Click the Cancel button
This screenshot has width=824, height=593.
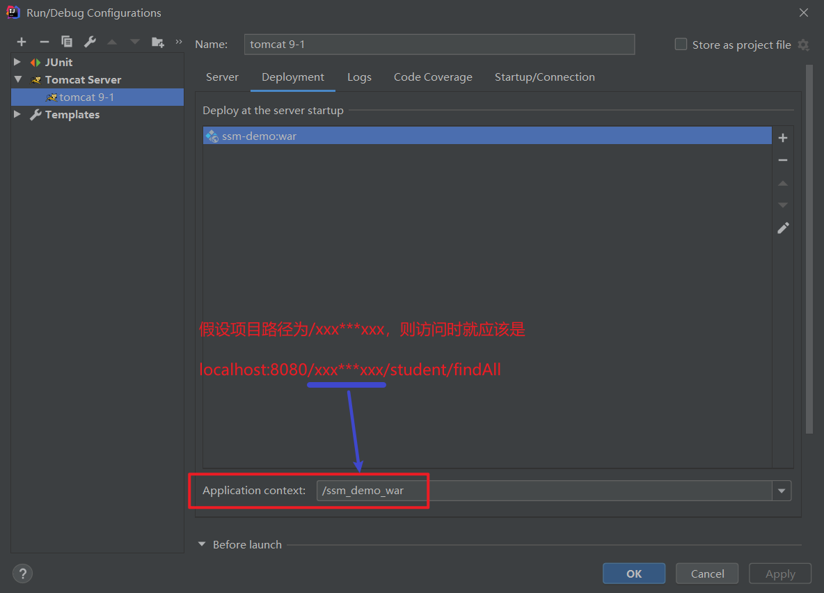coord(707,574)
